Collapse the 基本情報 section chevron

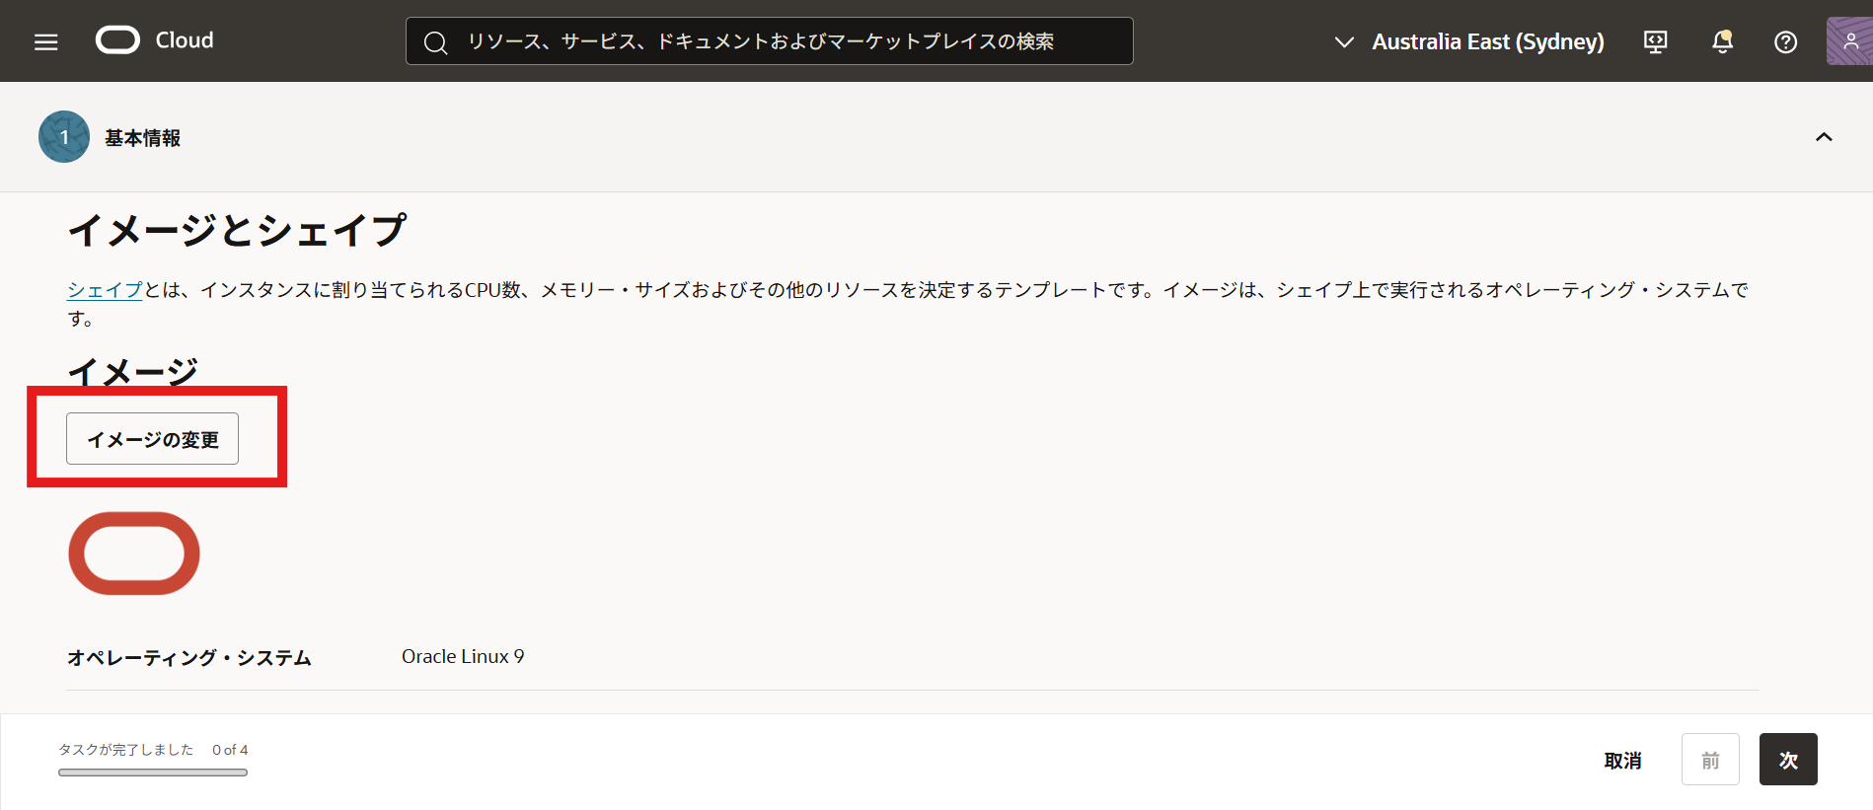(x=1824, y=137)
